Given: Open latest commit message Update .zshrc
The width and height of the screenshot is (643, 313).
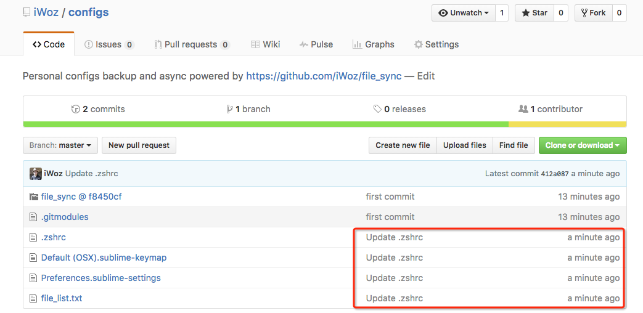Looking at the screenshot, I should pyautogui.click(x=92, y=174).
